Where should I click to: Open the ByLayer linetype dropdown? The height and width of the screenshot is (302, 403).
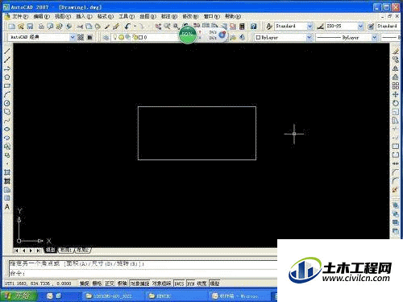click(374, 37)
